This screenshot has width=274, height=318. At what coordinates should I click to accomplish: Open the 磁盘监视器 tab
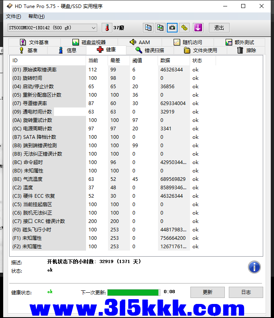coord(89,42)
